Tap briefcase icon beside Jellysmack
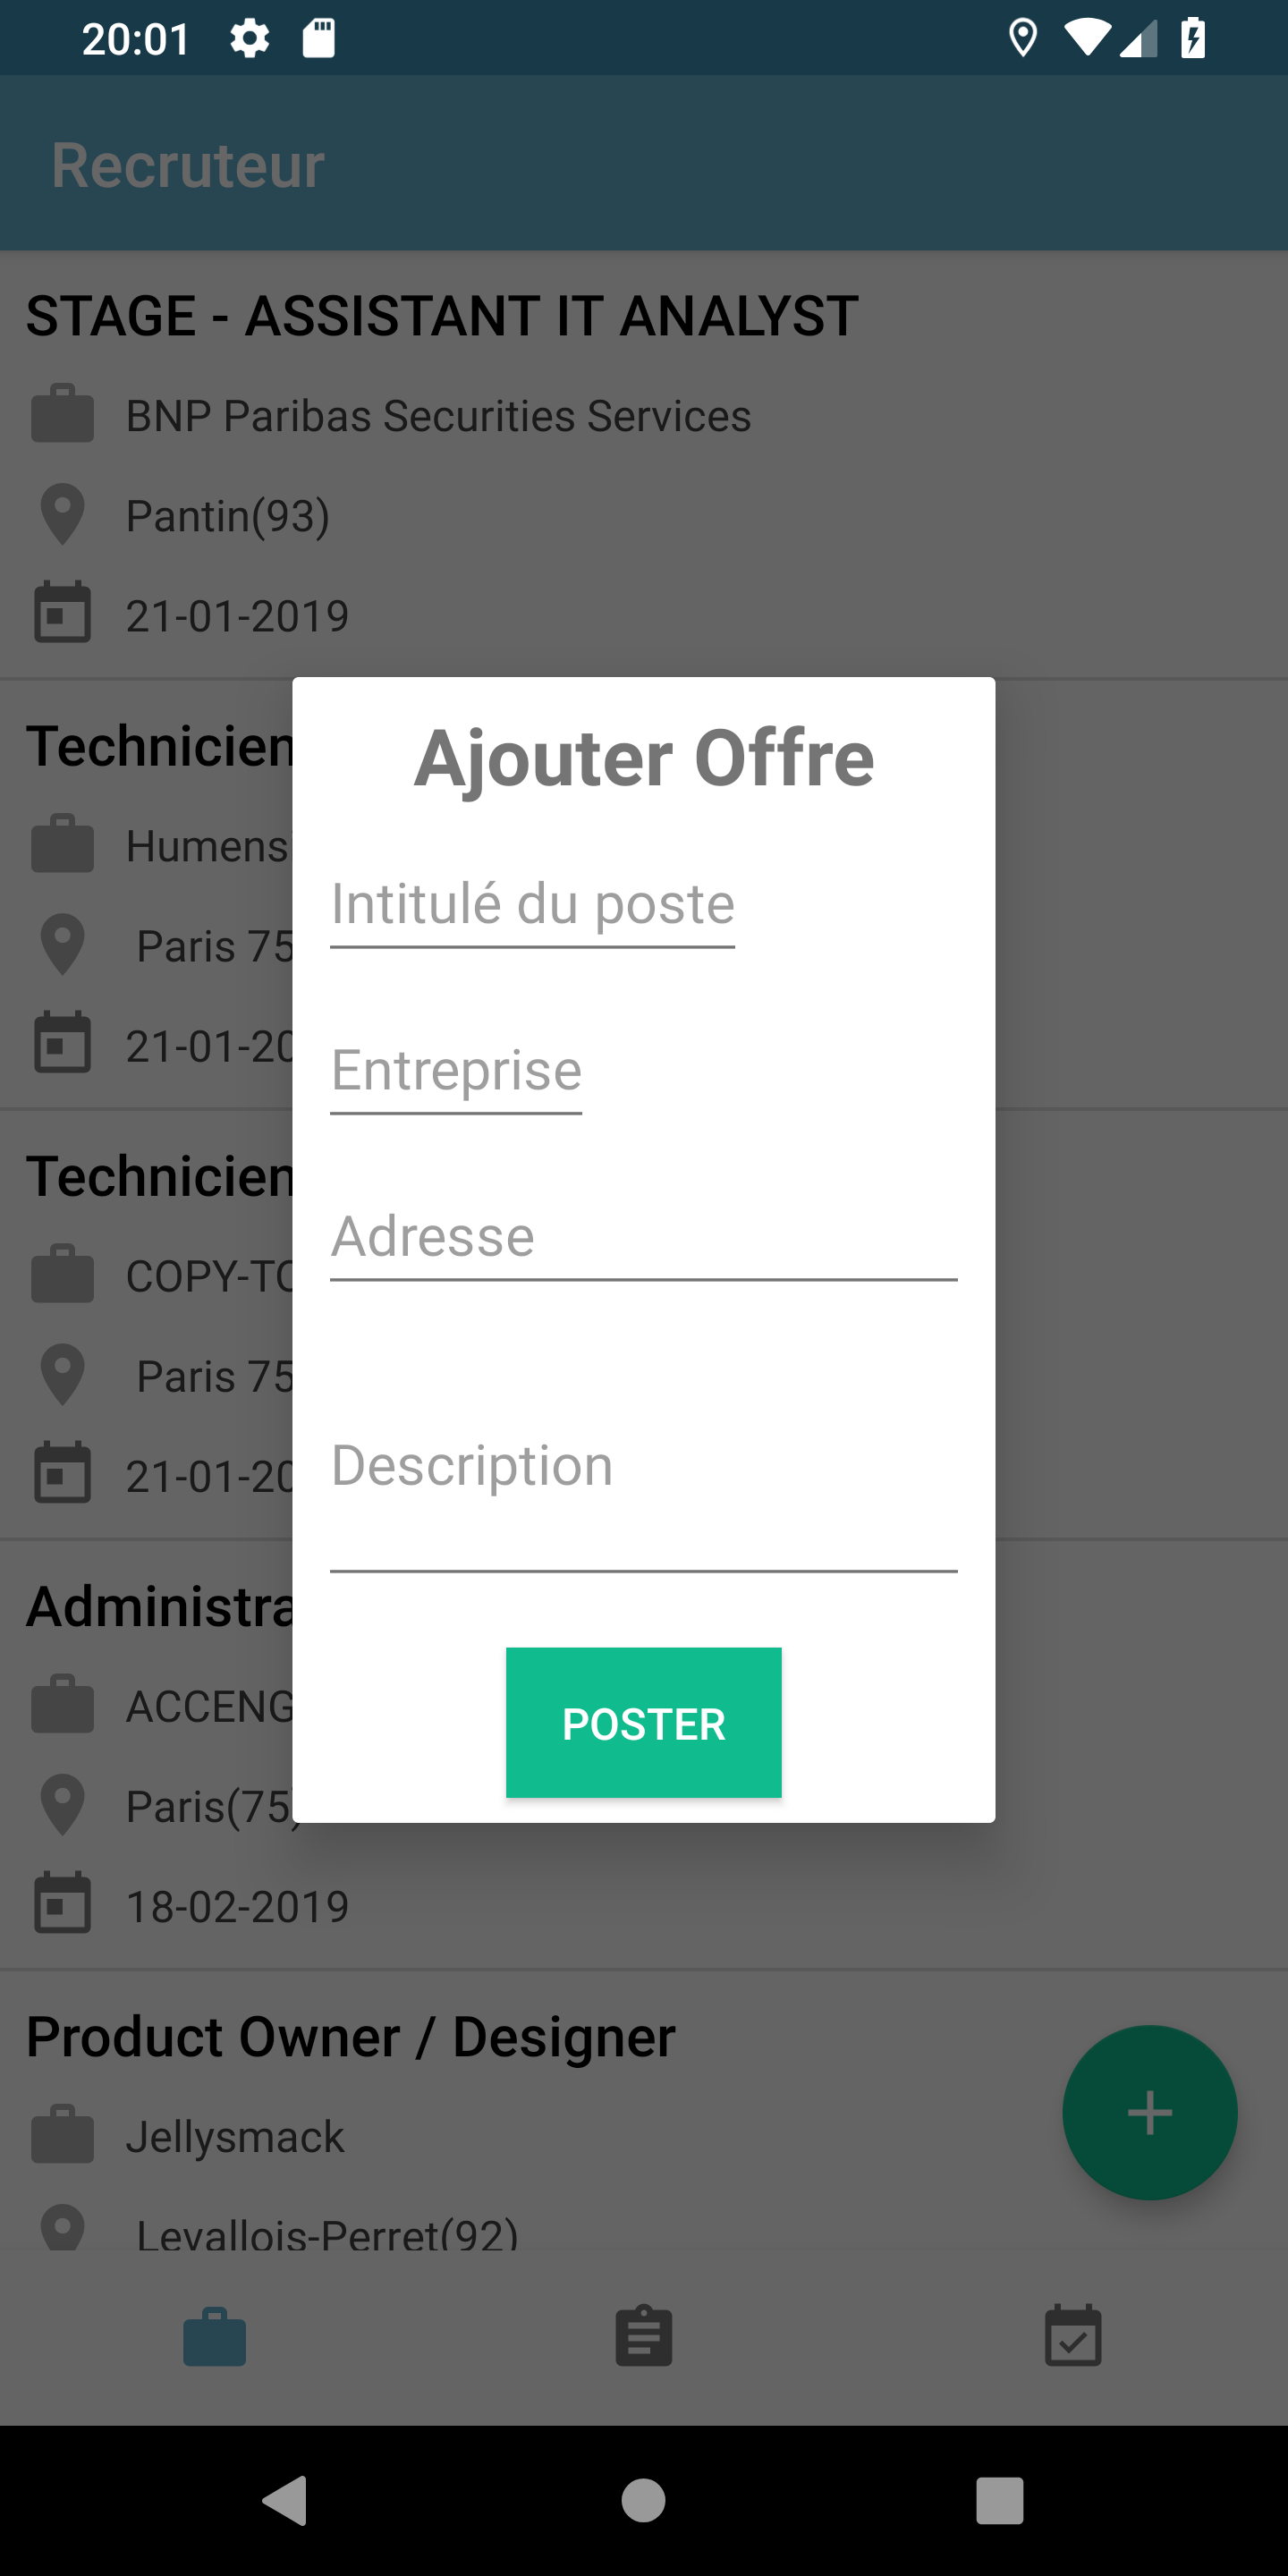This screenshot has width=1288, height=2576. click(62, 2134)
